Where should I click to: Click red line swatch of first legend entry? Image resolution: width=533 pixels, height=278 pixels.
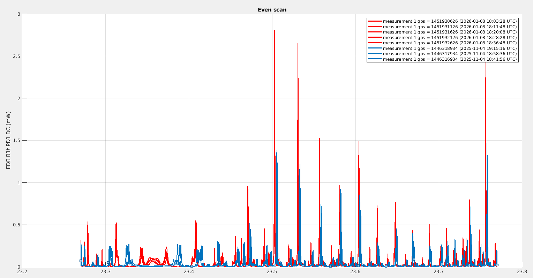pos(375,21)
